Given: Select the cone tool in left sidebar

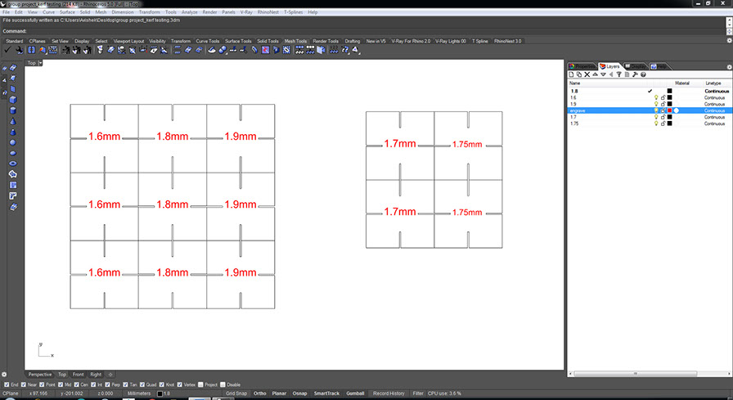Looking at the screenshot, I should point(13,122).
